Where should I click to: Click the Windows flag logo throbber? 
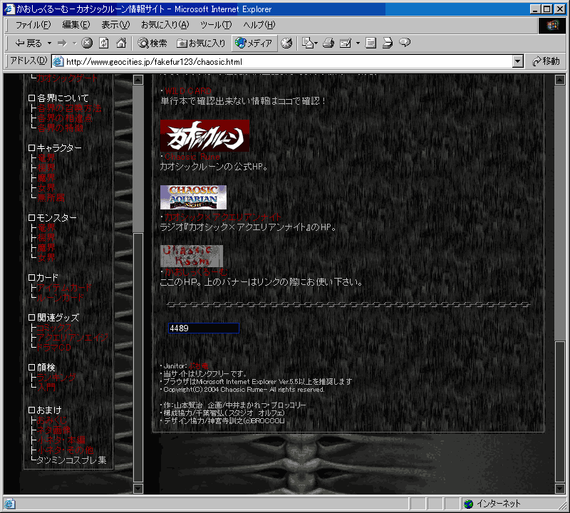tap(551, 26)
